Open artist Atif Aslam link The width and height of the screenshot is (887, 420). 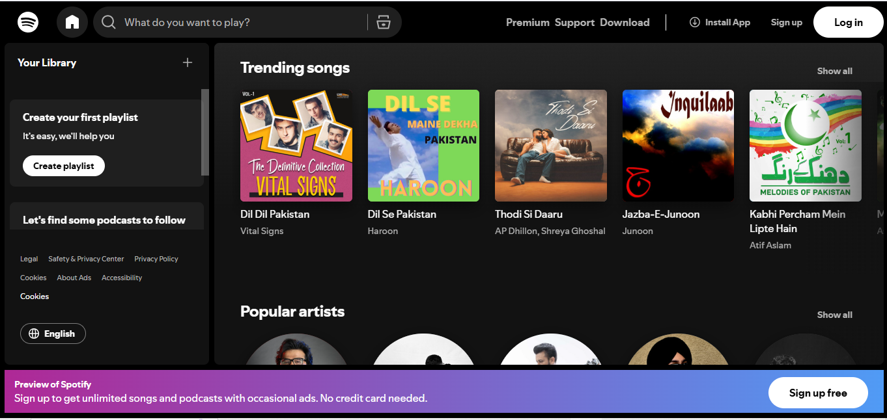(x=770, y=245)
